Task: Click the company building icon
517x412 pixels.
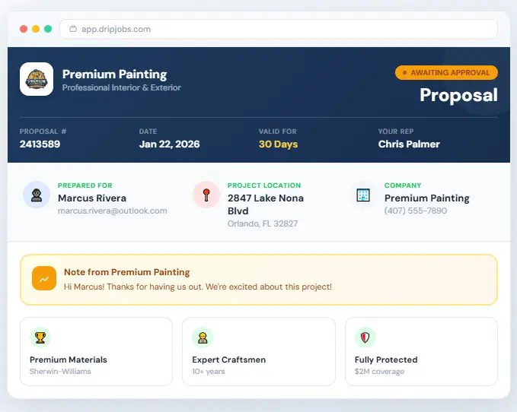Action: 363,195
